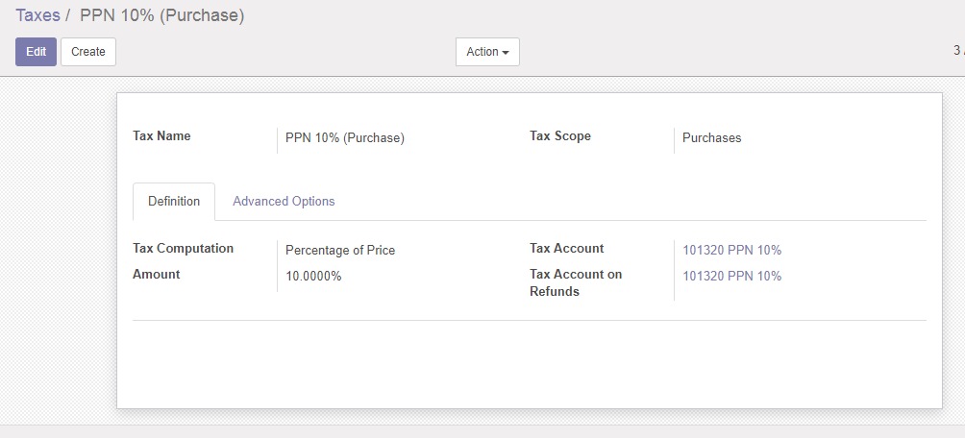
Task: Click the 10.0000% amount value
Action: tap(313, 277)
